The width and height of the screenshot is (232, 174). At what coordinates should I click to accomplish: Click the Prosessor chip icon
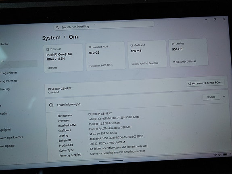[48, 50]
